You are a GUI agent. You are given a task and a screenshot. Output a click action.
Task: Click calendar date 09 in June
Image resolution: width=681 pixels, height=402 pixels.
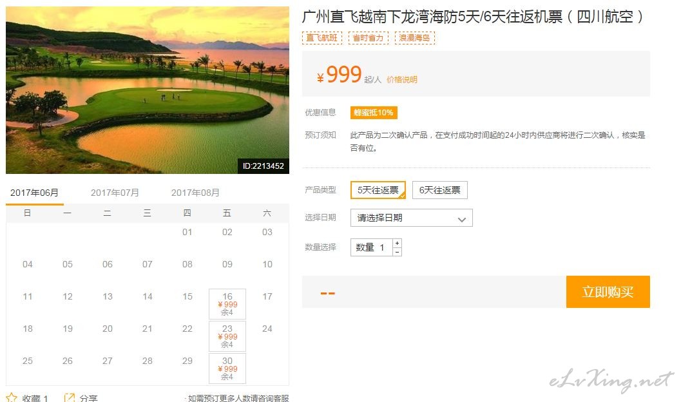[227, 264]
